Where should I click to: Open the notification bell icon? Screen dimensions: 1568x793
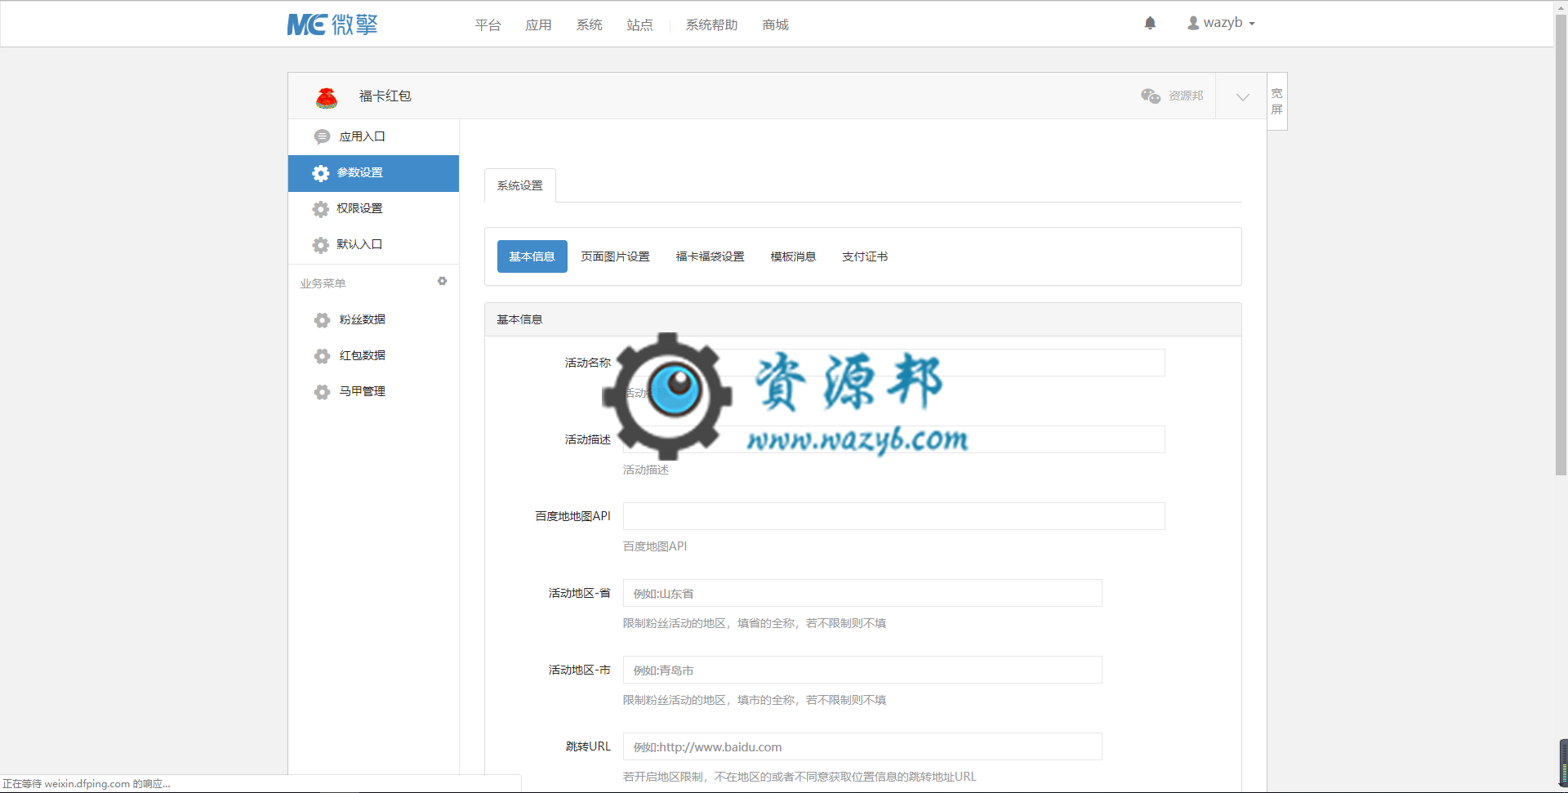(1150, 23)
